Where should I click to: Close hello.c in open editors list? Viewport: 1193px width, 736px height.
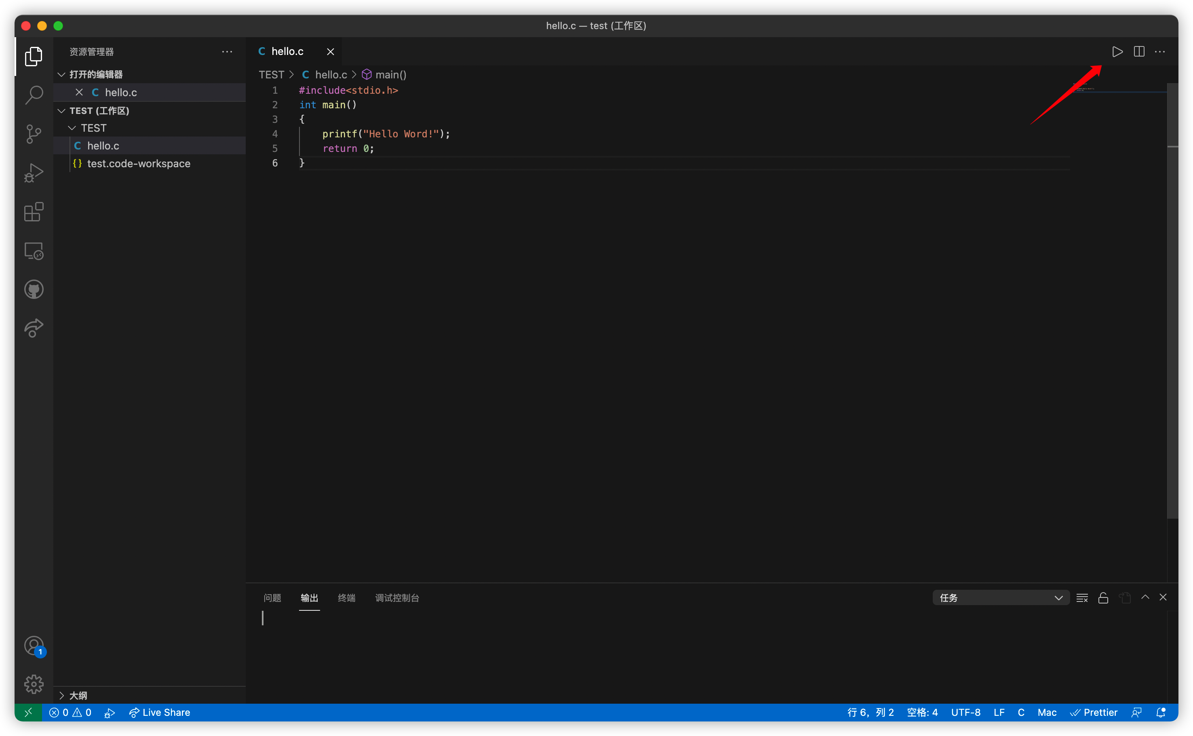(79, 92)
